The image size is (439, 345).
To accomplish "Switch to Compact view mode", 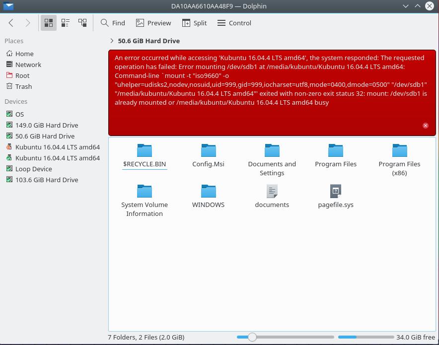I will [x=66, y=23].
